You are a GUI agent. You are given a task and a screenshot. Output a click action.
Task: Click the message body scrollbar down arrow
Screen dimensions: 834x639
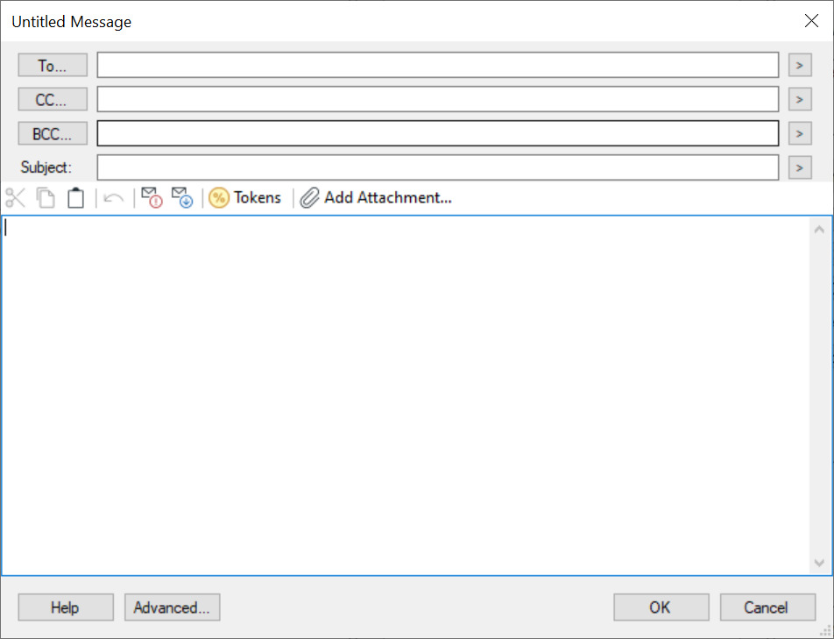819,563
